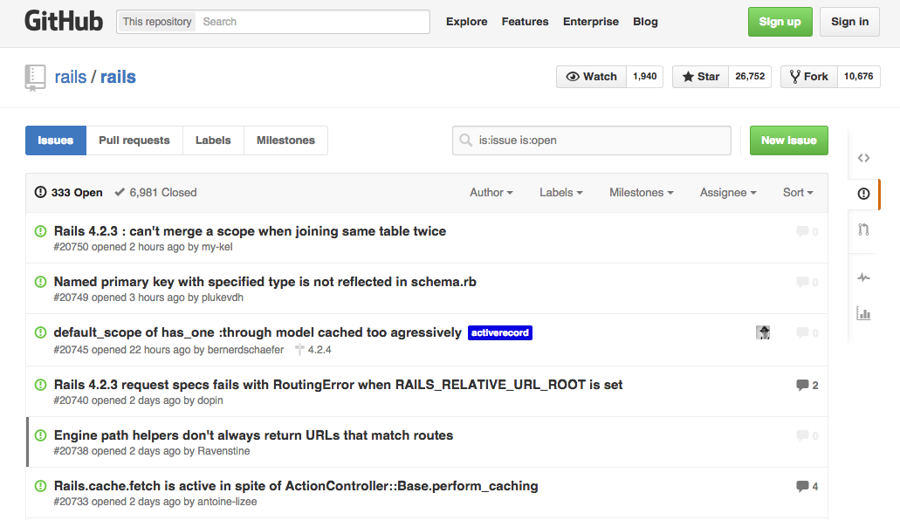Viewport: 900px width, 520px height.
Task: Click the green New issue button
Action: (x=788, y=140)
